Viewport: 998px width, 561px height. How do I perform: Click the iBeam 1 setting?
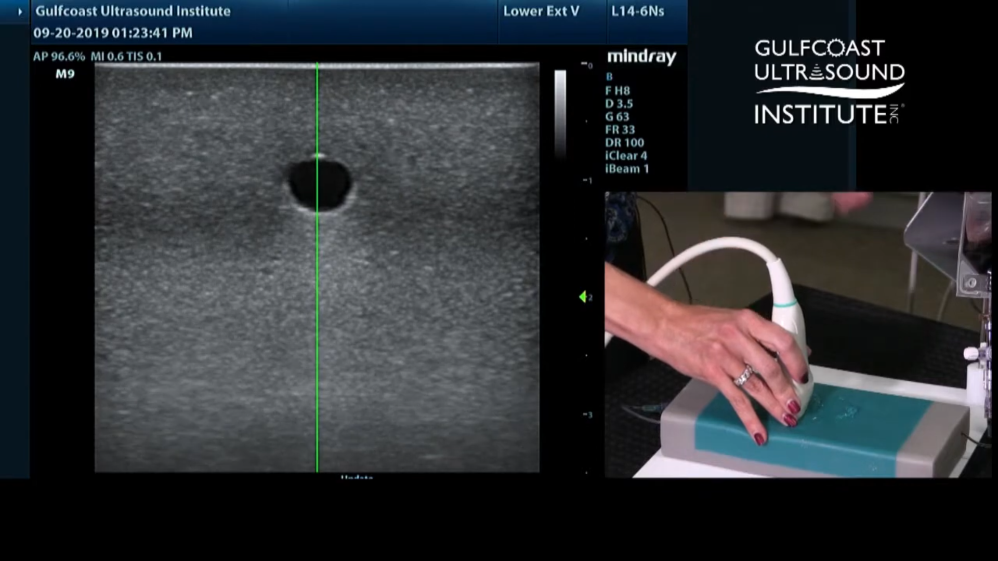pyautogui.click(x=627, y=169)
